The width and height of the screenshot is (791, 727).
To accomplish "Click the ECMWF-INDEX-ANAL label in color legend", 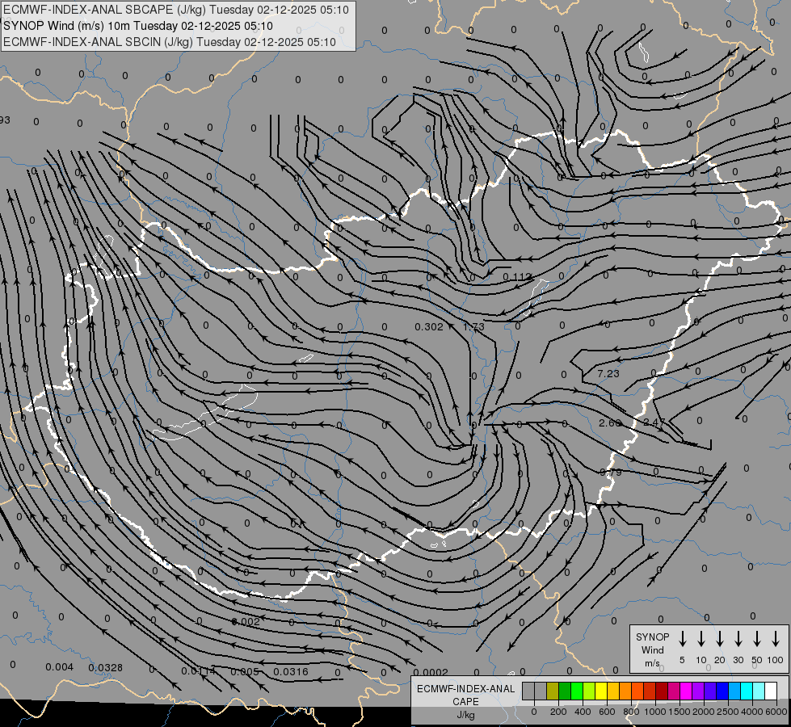I will (x=465, y=689).
